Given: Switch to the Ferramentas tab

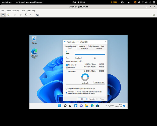Looking at the screenshot, I should click(84, 48).
